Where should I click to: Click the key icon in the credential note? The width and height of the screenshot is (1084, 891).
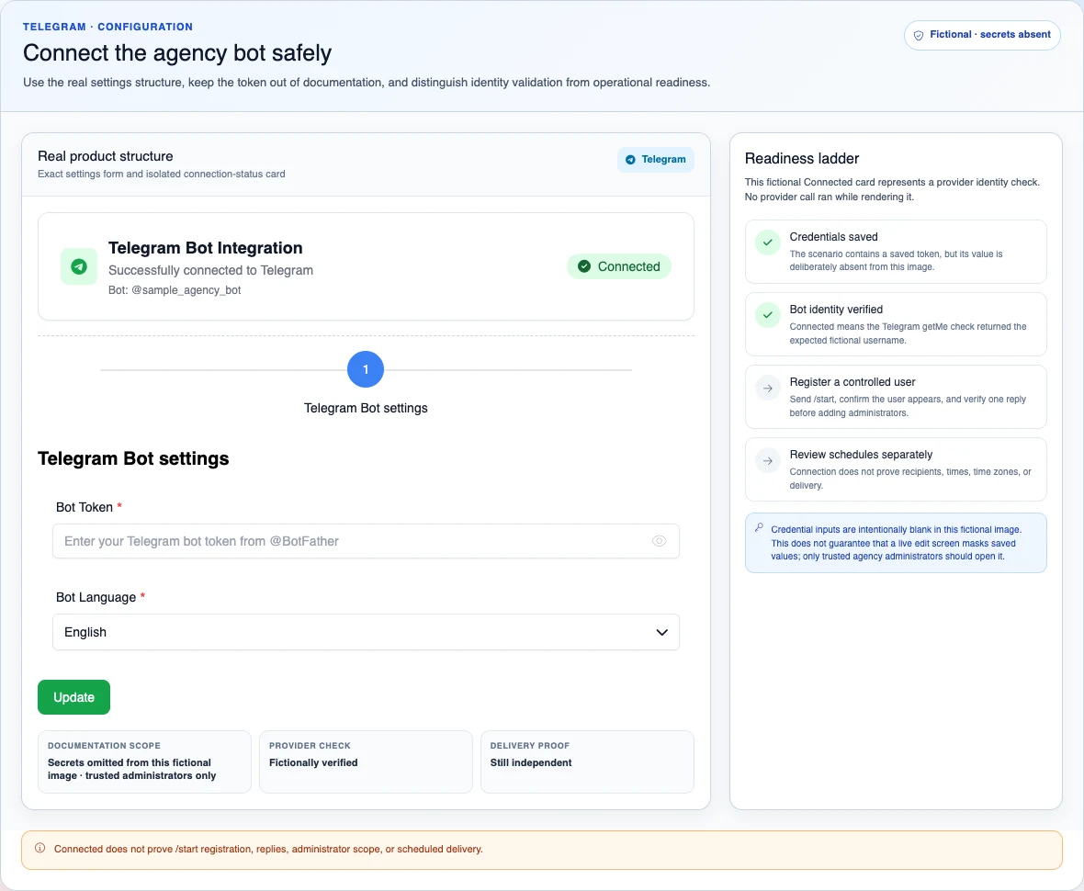click(759, 527)
